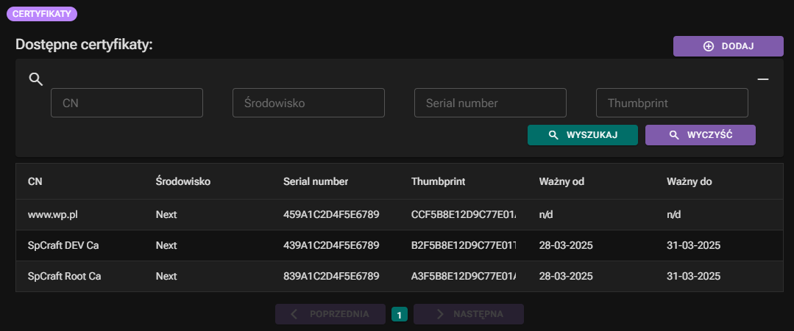
Task: Select the www.wp.pl certificate row
Action: pos(53,215)
